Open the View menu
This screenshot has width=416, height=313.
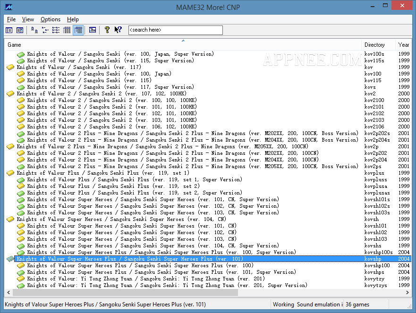click(x=28, y=19)
